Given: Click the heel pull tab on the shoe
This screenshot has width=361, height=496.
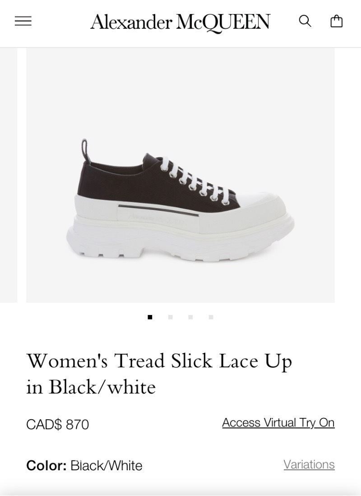Looking at the screenshot, I should pyautogui.click(x=85, y=150).
